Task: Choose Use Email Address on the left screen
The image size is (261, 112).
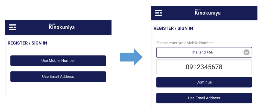Action: click(x=58, y=76)
